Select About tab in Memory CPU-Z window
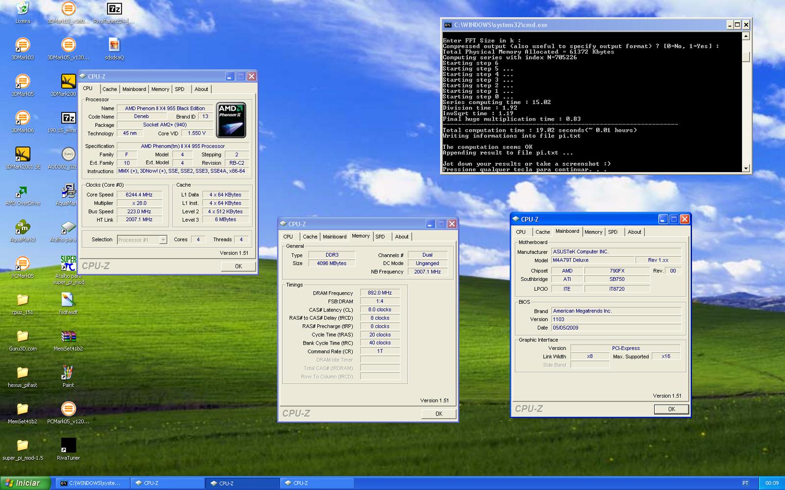Image resolution: width=785 pixels, height=490 pixels. (402, 237)
